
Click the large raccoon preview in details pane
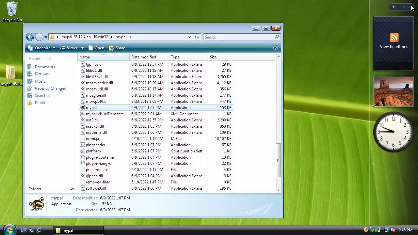coord(36,204)
